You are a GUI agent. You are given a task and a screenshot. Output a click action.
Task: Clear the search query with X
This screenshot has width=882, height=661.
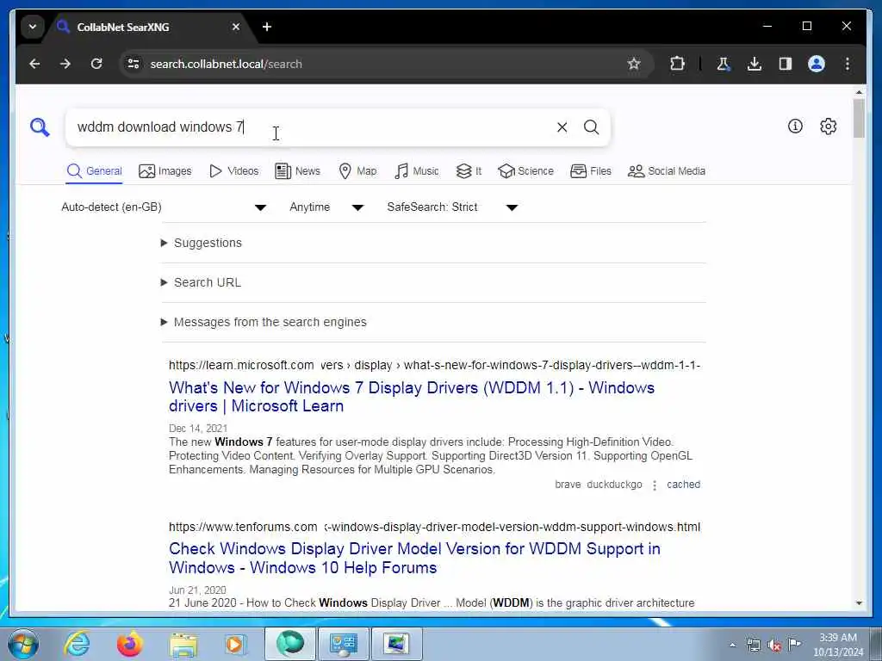tap(562, 127)
